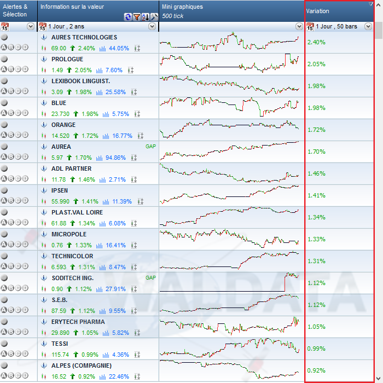383x383 pixels.
Task: Open the 1 Jour, 2 ans period dropdown
Action: point(152,26)
